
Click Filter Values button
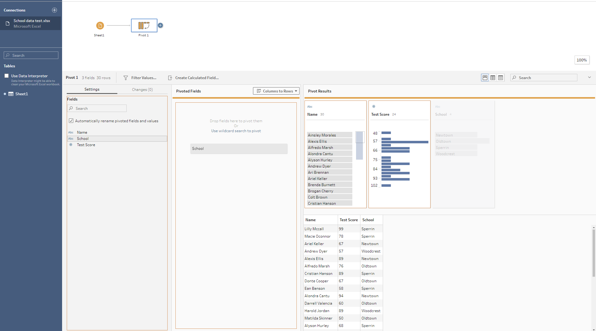click(x=140, y=78)
